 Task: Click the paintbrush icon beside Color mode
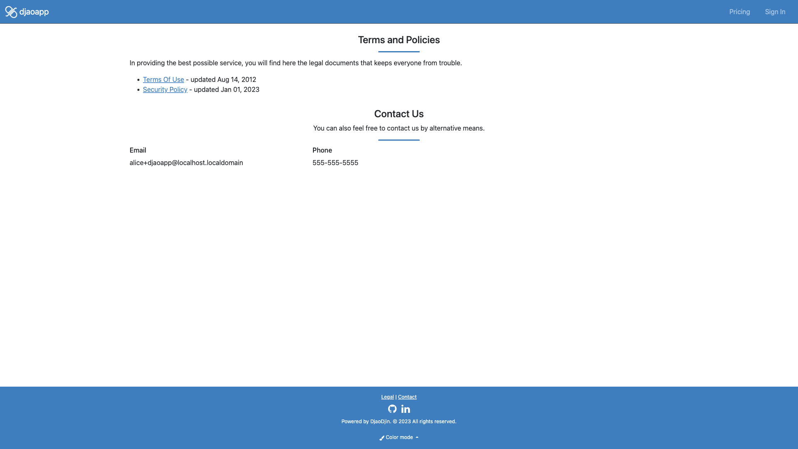382,438
